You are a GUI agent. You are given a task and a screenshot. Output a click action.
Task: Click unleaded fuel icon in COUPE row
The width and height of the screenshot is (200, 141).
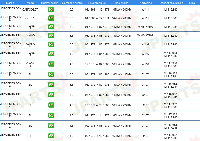click(51, 18)
